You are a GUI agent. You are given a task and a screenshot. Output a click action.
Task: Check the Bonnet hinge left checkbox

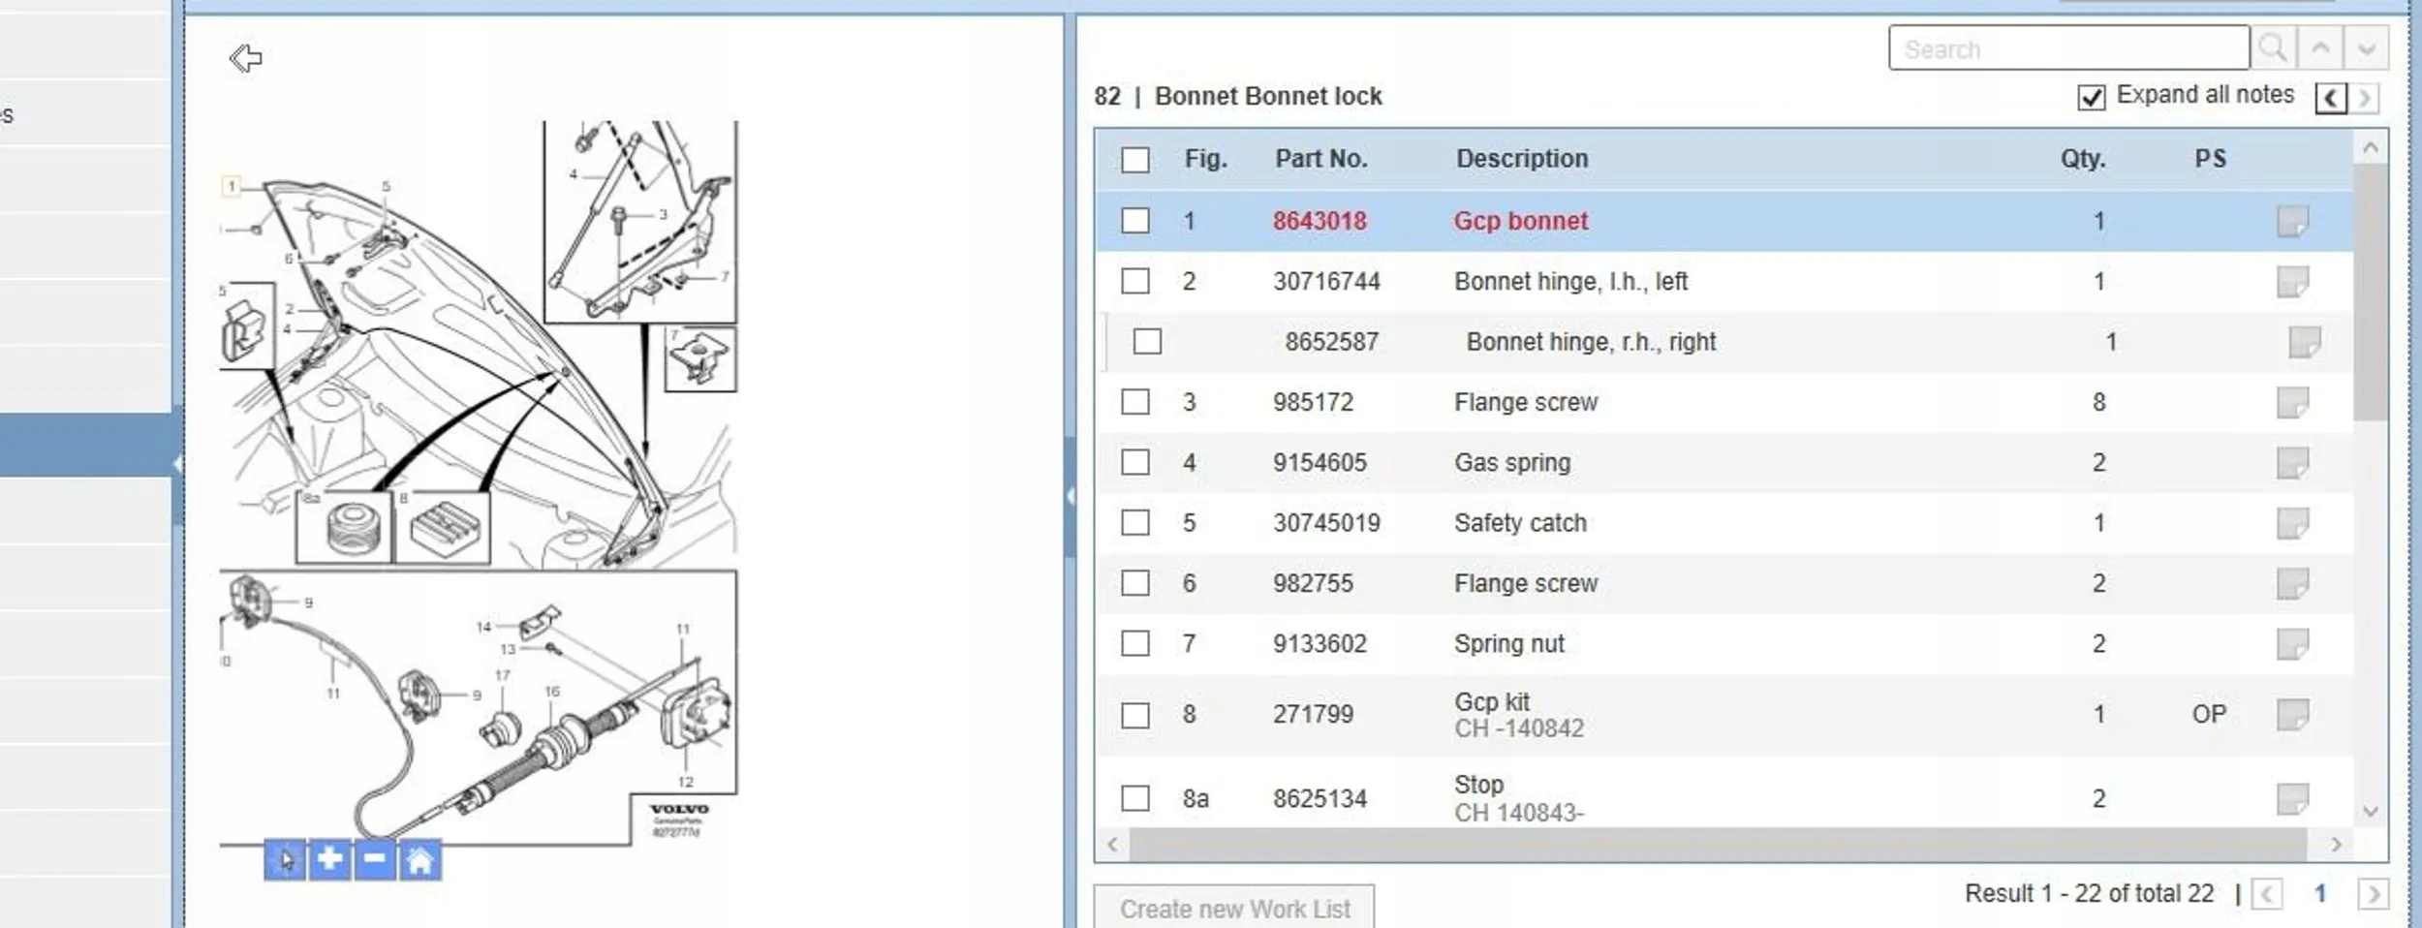(1134, 281)
